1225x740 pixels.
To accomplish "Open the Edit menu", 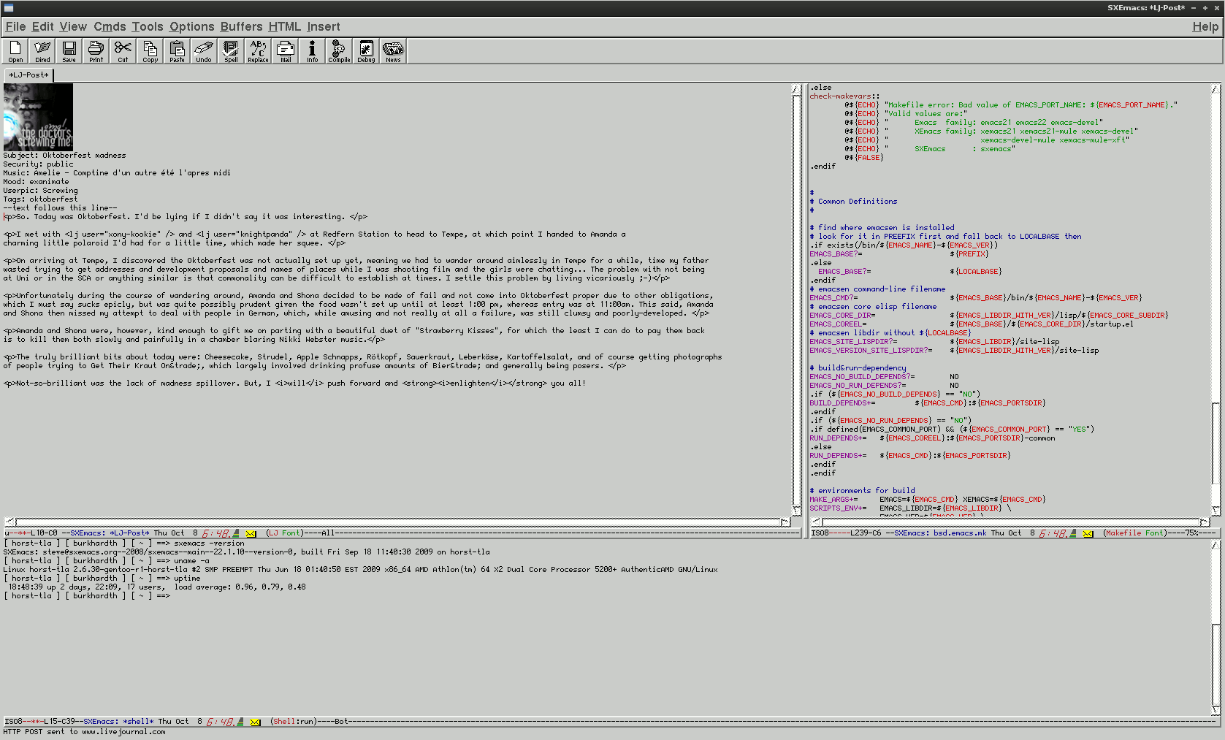I will click(x=42, y=27).
